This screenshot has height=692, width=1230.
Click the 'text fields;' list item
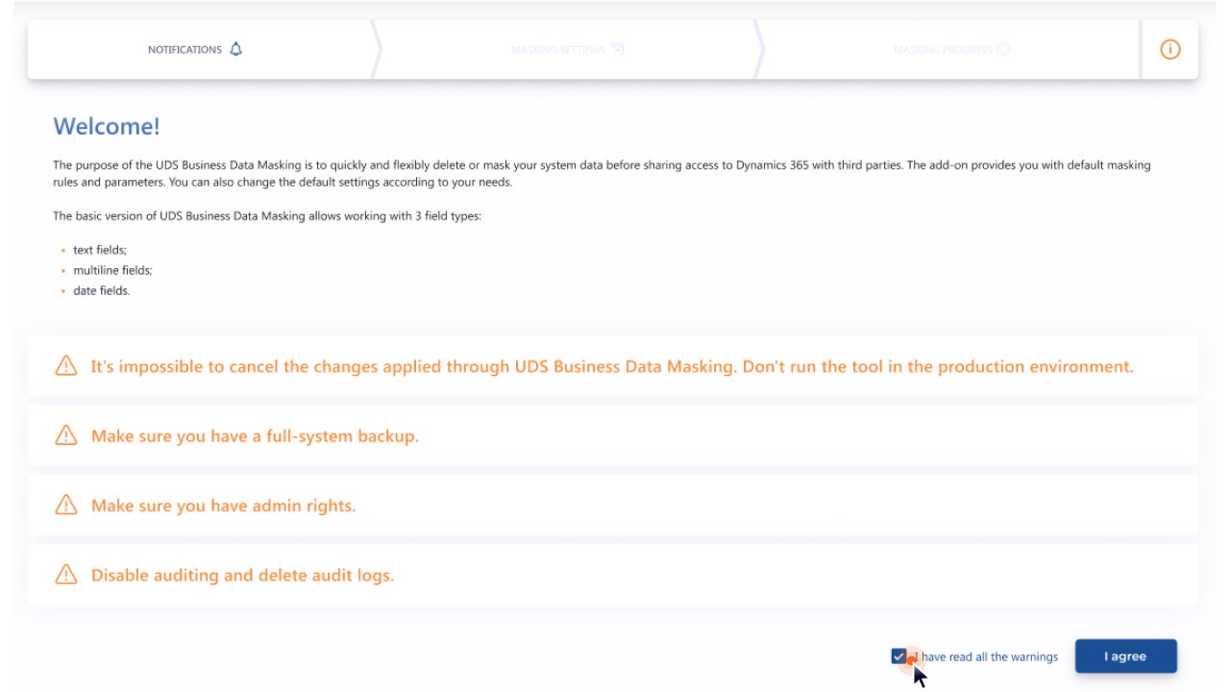(x=100, y=250)
